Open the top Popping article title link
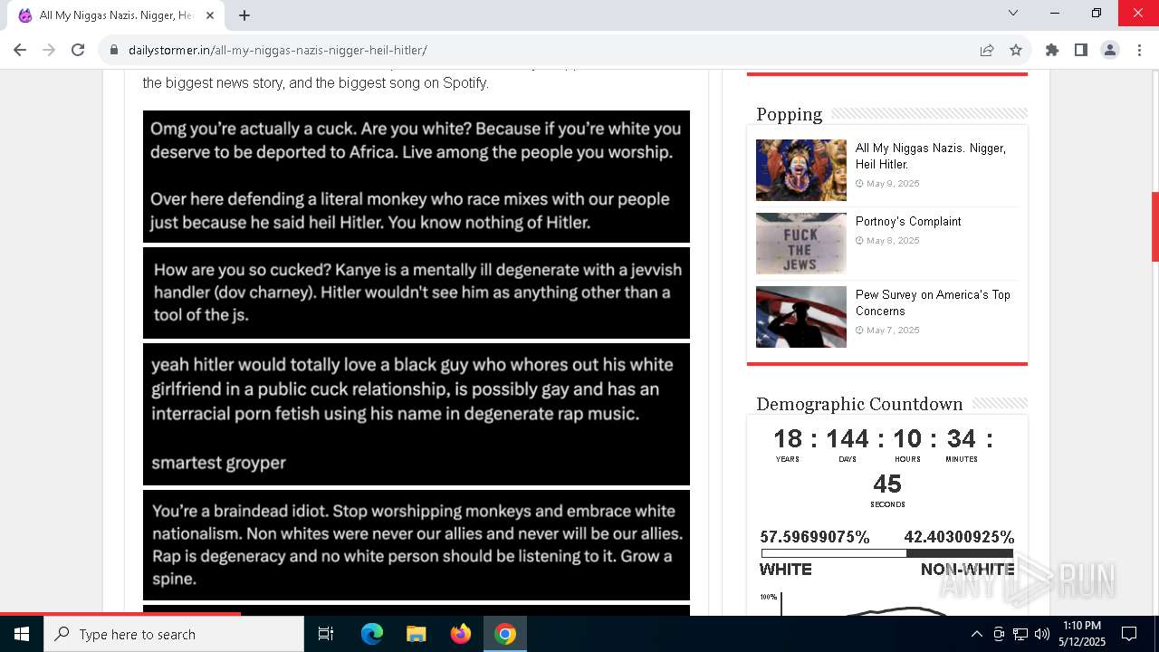The height and width of the screenshot is (652, 1159). pyautogui.click(x=931, y=156)
